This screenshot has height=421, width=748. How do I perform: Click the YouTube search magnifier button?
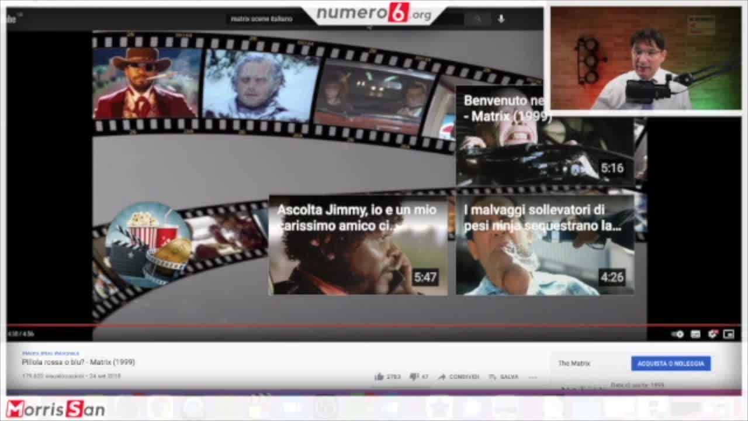tap(477, 19)
